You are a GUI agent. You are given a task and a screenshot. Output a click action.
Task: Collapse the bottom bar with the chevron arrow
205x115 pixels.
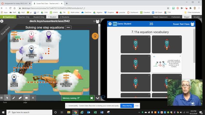[97, 98]
